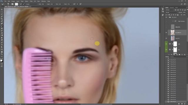This screenshot has width=188, height=105.
Task: Select the Low_Retouch layer thumbnail
Action: coord(172,32)
